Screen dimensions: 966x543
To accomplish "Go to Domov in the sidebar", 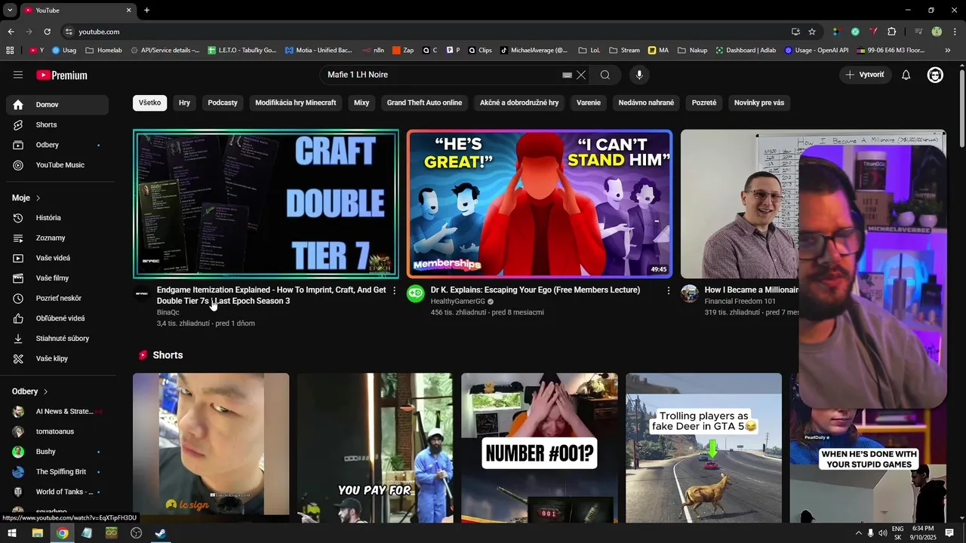I will click(57, 105).
